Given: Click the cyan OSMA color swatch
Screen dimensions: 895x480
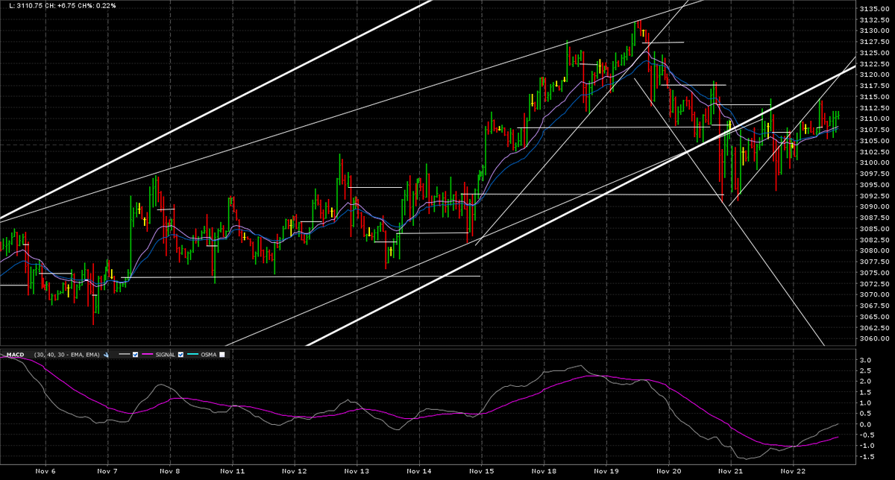Looking at the screenshot, I should tap(192, 354).
